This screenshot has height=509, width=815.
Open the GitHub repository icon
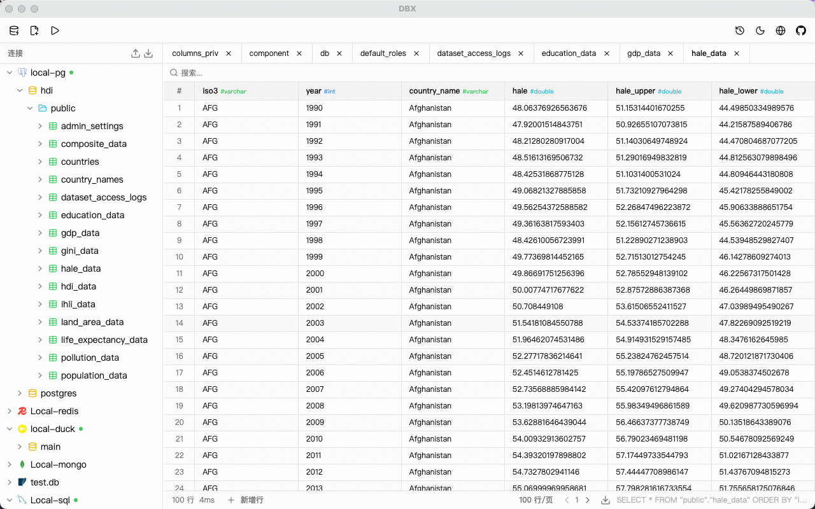click(801, 30)
